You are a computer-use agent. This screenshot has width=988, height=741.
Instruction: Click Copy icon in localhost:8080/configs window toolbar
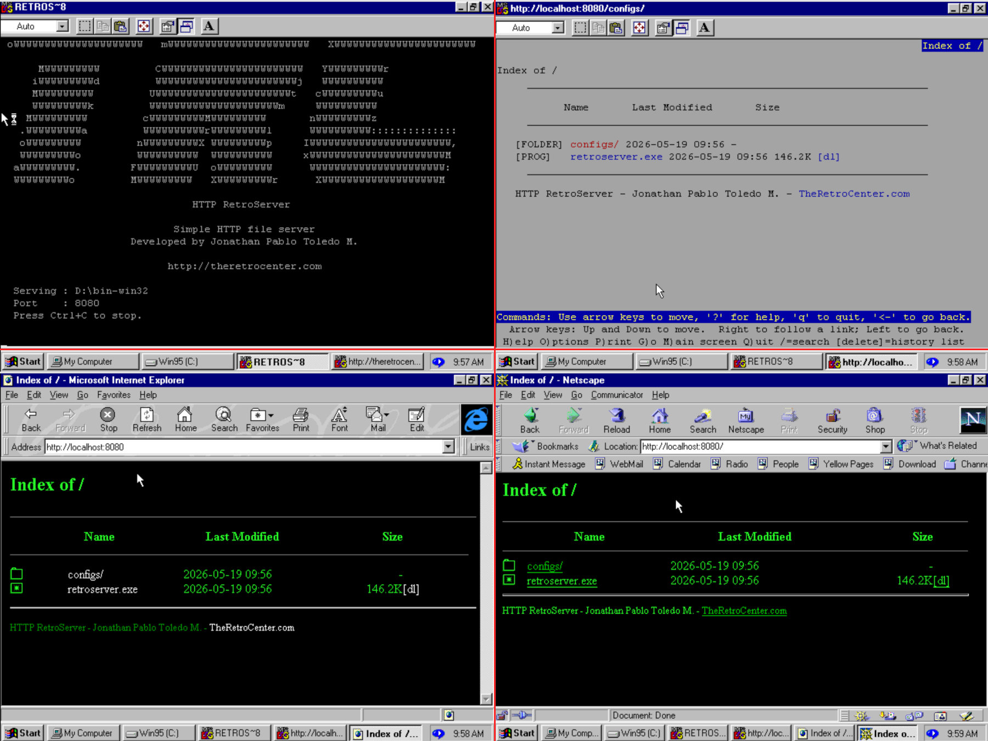click(x=598, y=27)
